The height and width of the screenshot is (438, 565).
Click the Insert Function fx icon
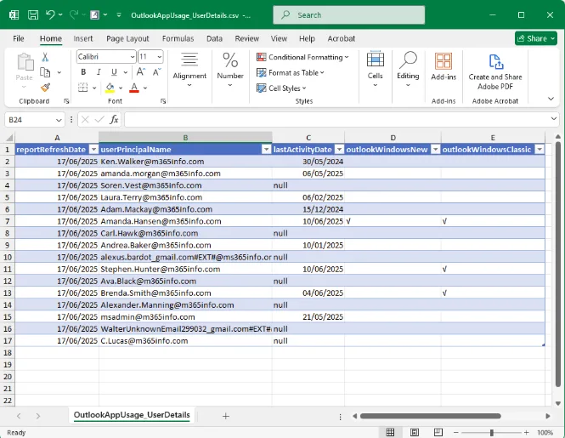coord(114,120)
